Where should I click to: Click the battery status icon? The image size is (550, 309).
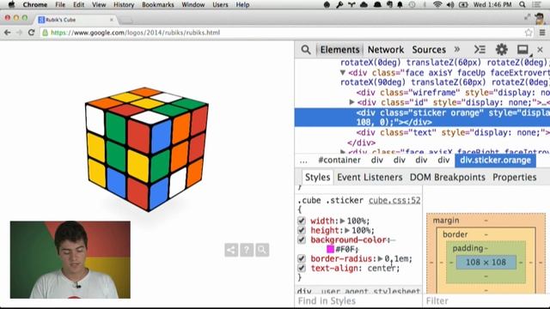[463, 4]
